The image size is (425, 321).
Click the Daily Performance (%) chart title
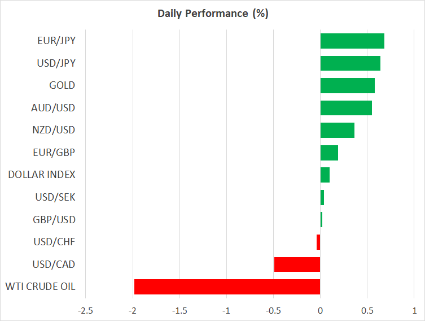(x=212, y=14)
